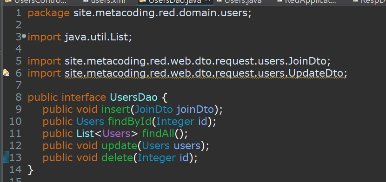The height and width of the screenshot is (182, 386).
Task: Click line number 7 in the gutter
Action: point(19,85)
